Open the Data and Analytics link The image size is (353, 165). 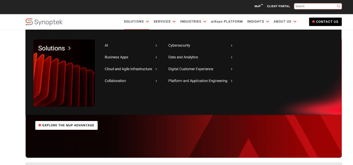point(183,57)
